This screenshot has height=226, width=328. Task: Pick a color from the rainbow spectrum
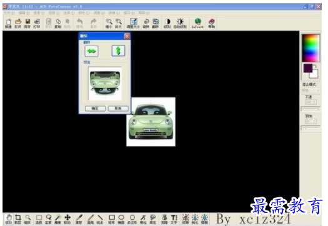311,48
